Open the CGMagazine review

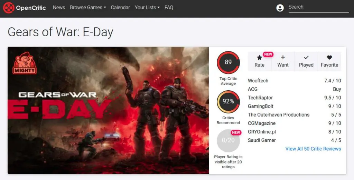(x=262, y=123)
